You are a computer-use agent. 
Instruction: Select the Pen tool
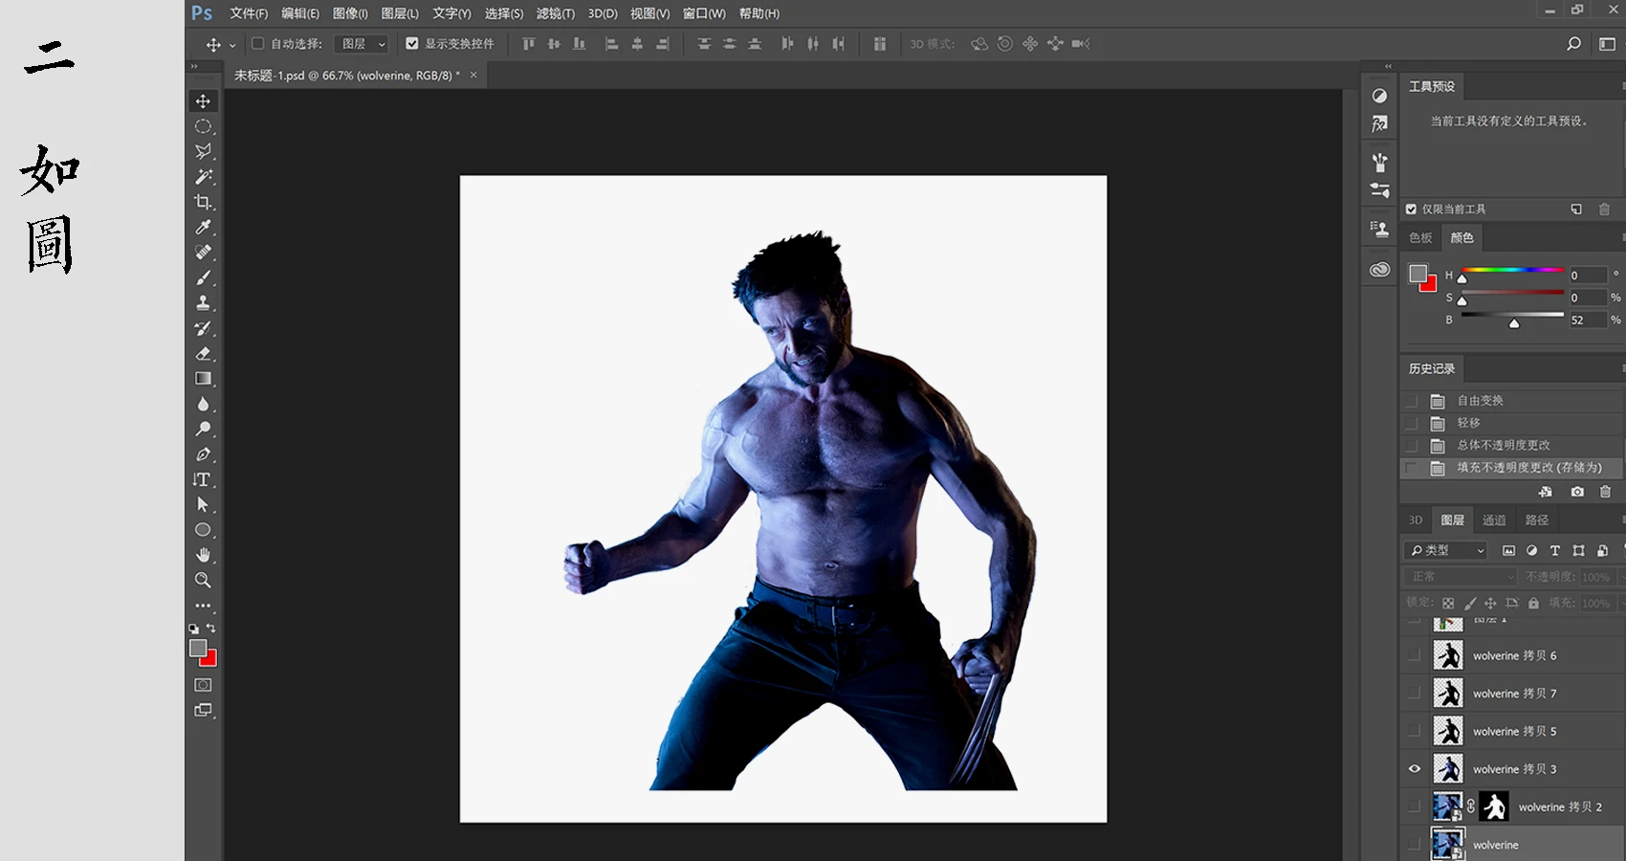203,454
